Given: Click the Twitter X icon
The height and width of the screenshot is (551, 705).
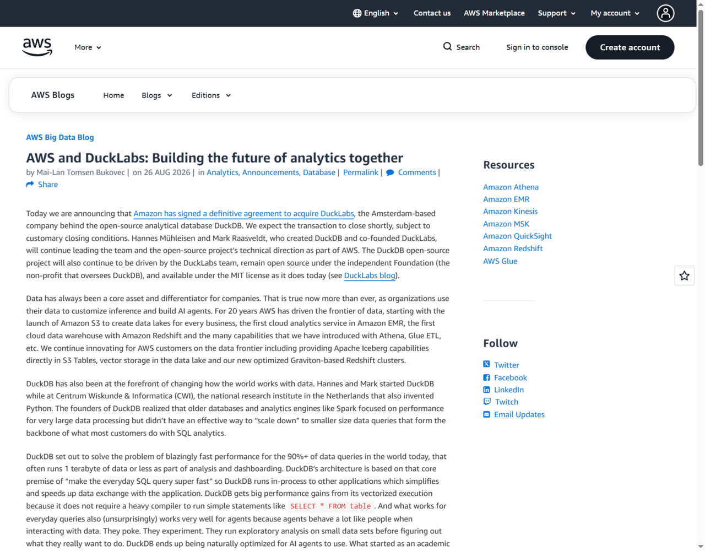Looking at the screenshot, I should [486, 364].
